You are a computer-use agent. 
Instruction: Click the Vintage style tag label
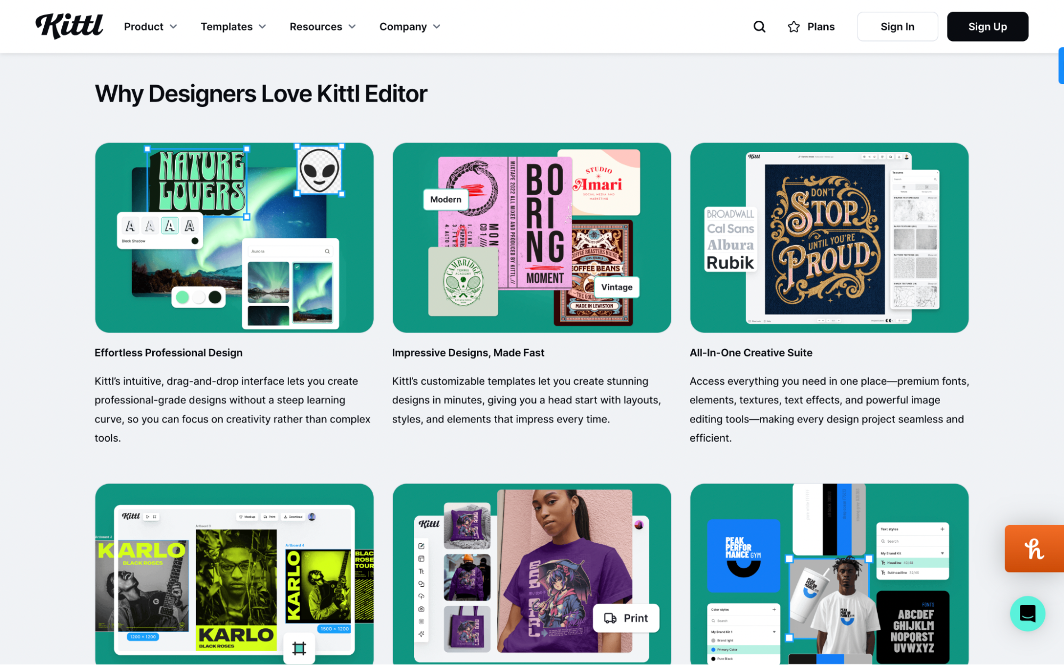point(617,287)
